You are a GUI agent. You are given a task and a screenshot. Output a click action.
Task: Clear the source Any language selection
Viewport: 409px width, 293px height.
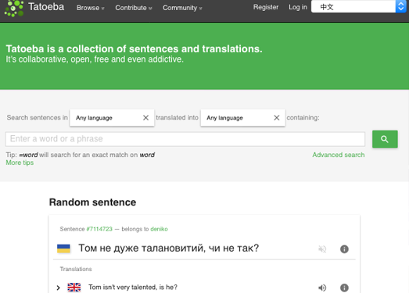pos(145,118)
